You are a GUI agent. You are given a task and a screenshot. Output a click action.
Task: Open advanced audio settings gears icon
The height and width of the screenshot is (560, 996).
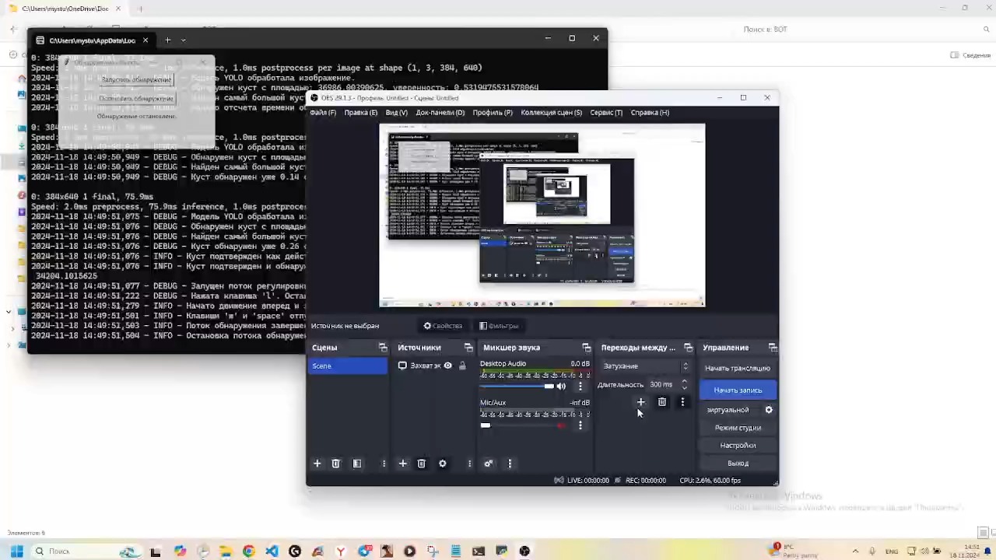(489, 464)
